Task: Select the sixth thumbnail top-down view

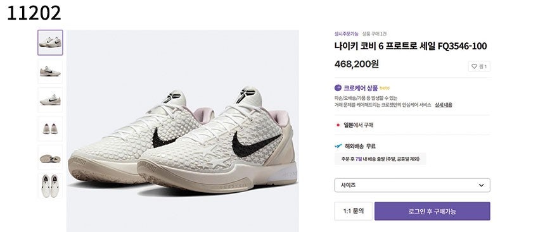Action: [51, 186]
